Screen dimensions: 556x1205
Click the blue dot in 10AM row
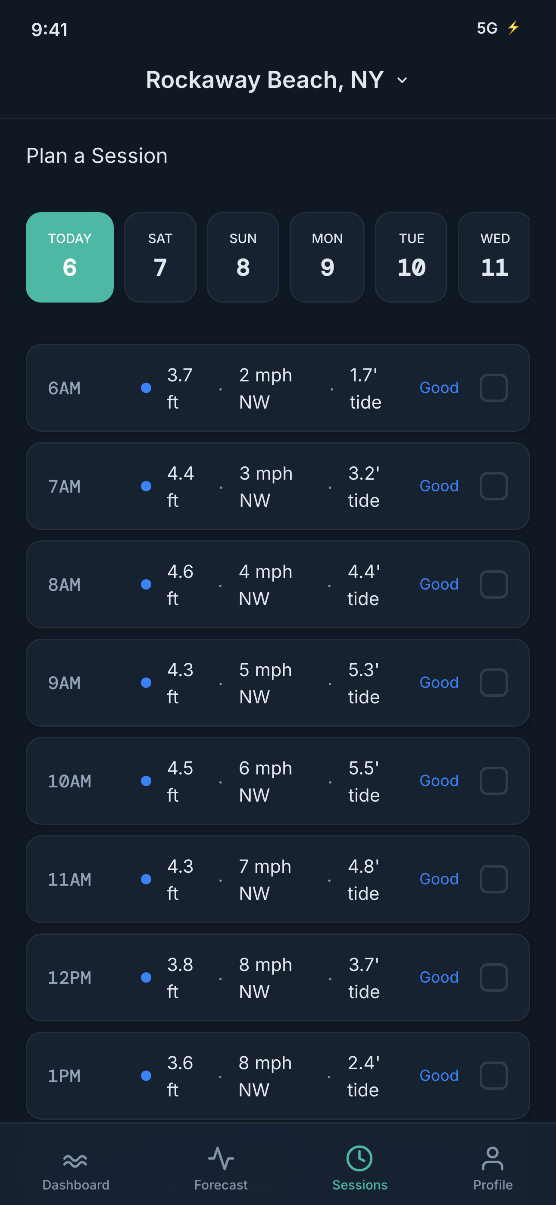pyautogui.click(x=146, y=781)
